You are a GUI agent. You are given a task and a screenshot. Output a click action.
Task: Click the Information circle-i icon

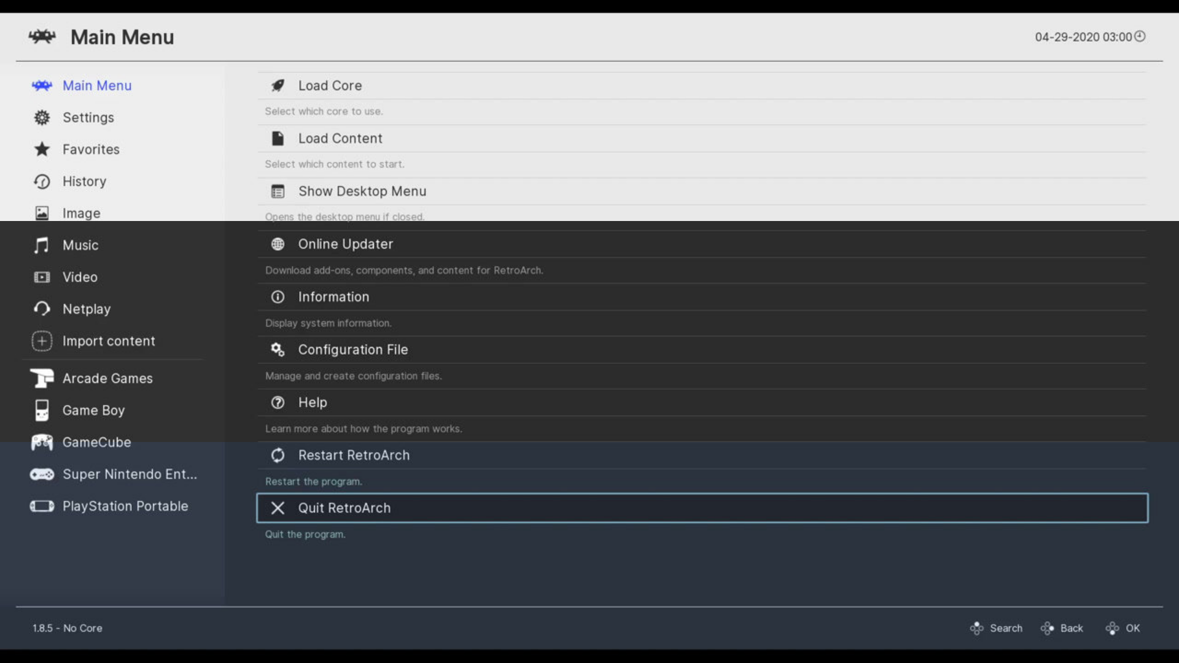point(278,297)
